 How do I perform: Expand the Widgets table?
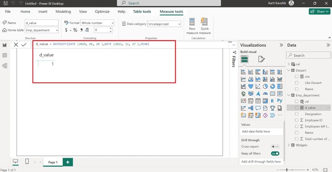point(289,145)
